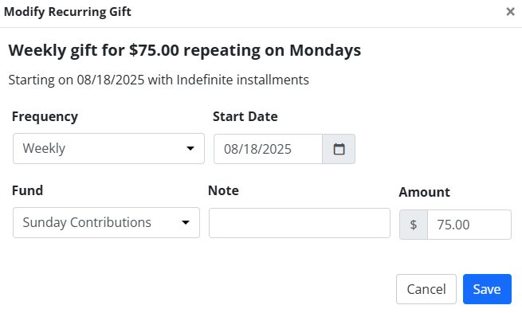Click the Fund field label
Image resolution: width=522 pixels, height=313 pixels.
point(27,190)
